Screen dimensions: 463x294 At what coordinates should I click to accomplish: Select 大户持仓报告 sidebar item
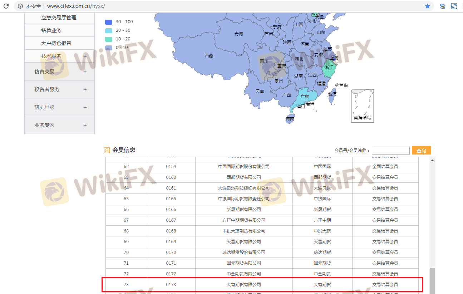pos(56,43)
